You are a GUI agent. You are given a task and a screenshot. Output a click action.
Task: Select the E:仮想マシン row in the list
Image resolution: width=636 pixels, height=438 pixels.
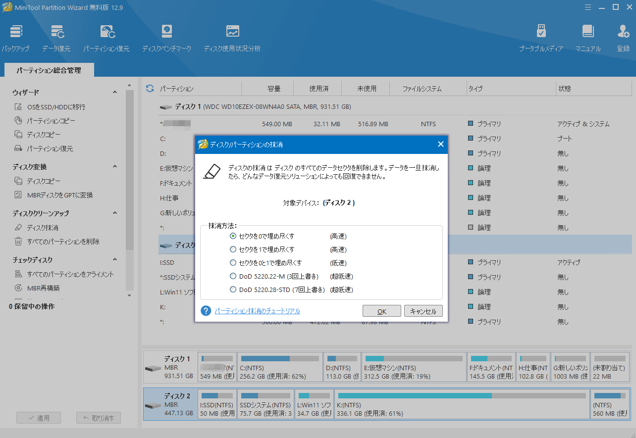click(x=395, y=168)
